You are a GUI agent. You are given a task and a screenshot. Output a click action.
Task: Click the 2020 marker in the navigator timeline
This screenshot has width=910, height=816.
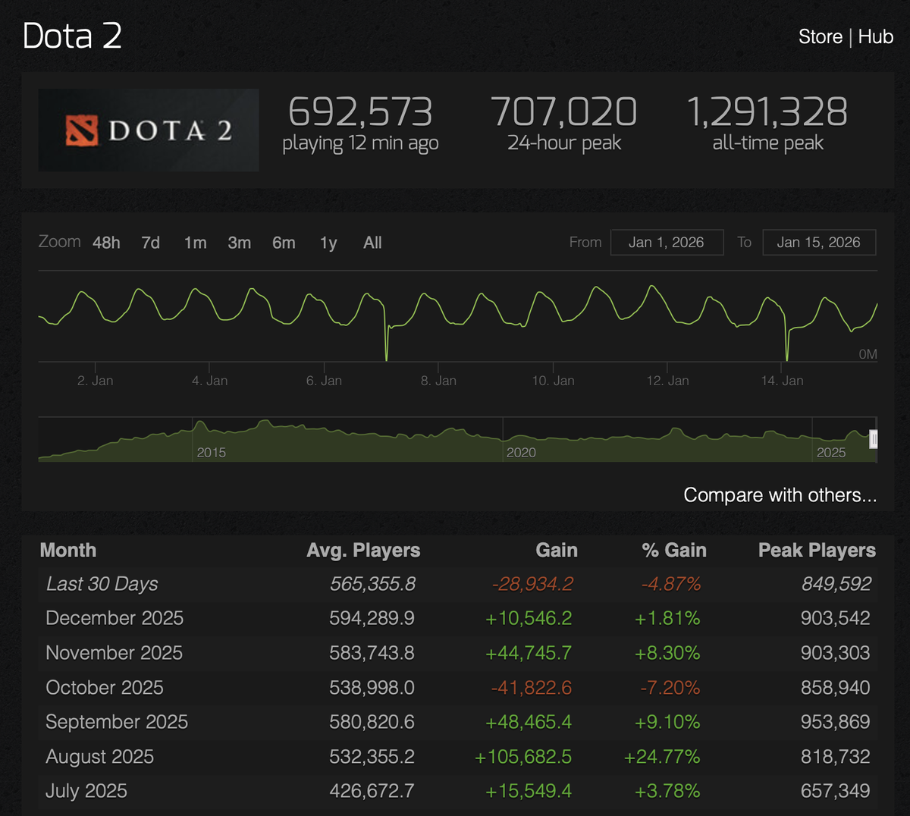point(521,453)
